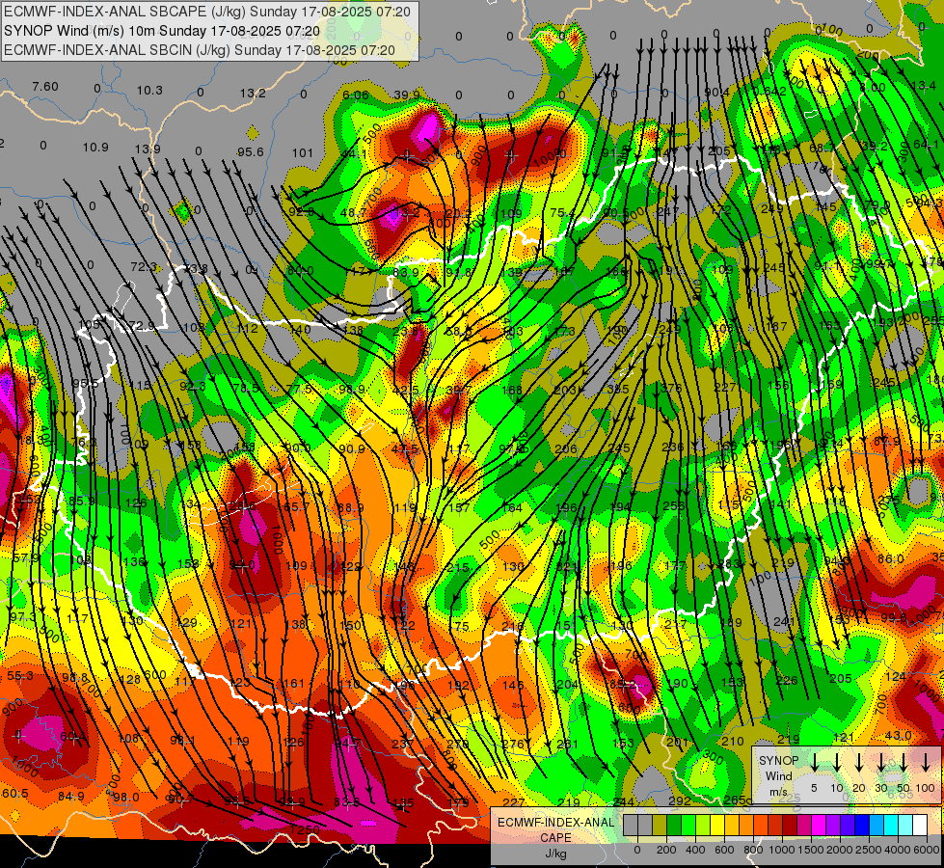The image size is (944, 868).
Task: Click the 72.3 value on the map
Action: point(144,267)
